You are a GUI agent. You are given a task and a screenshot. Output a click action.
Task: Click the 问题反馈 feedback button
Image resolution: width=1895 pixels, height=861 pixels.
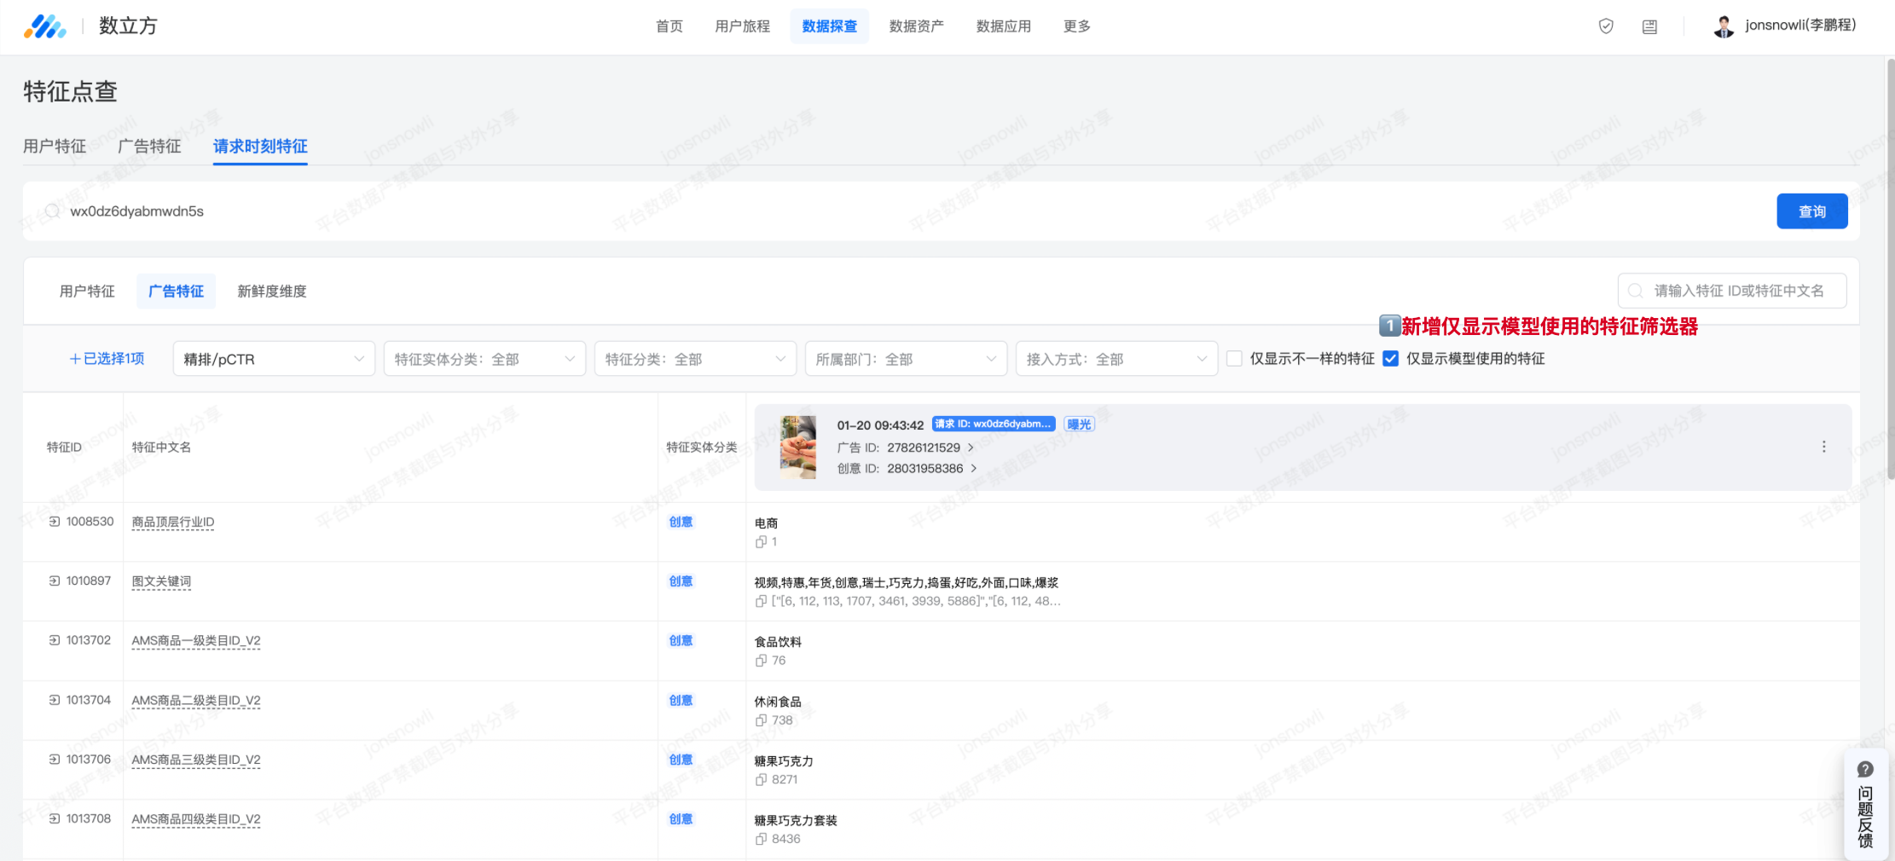pos(1865,804)
